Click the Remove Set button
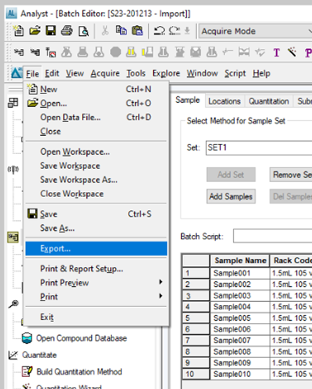312x389 pixels. click(x=290, y=175)
